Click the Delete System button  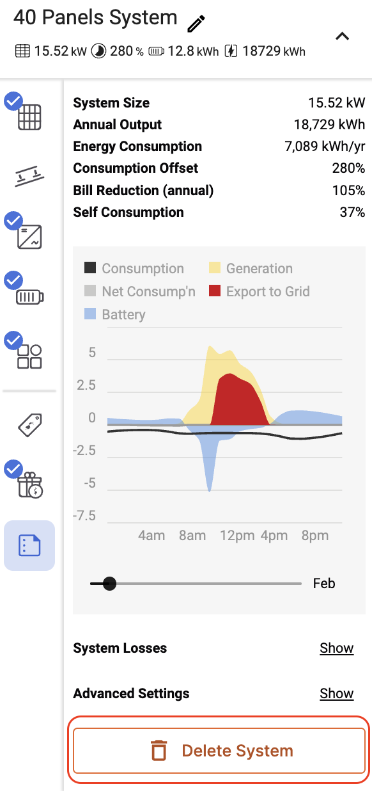pyautogui.click(x=219, y=751)
